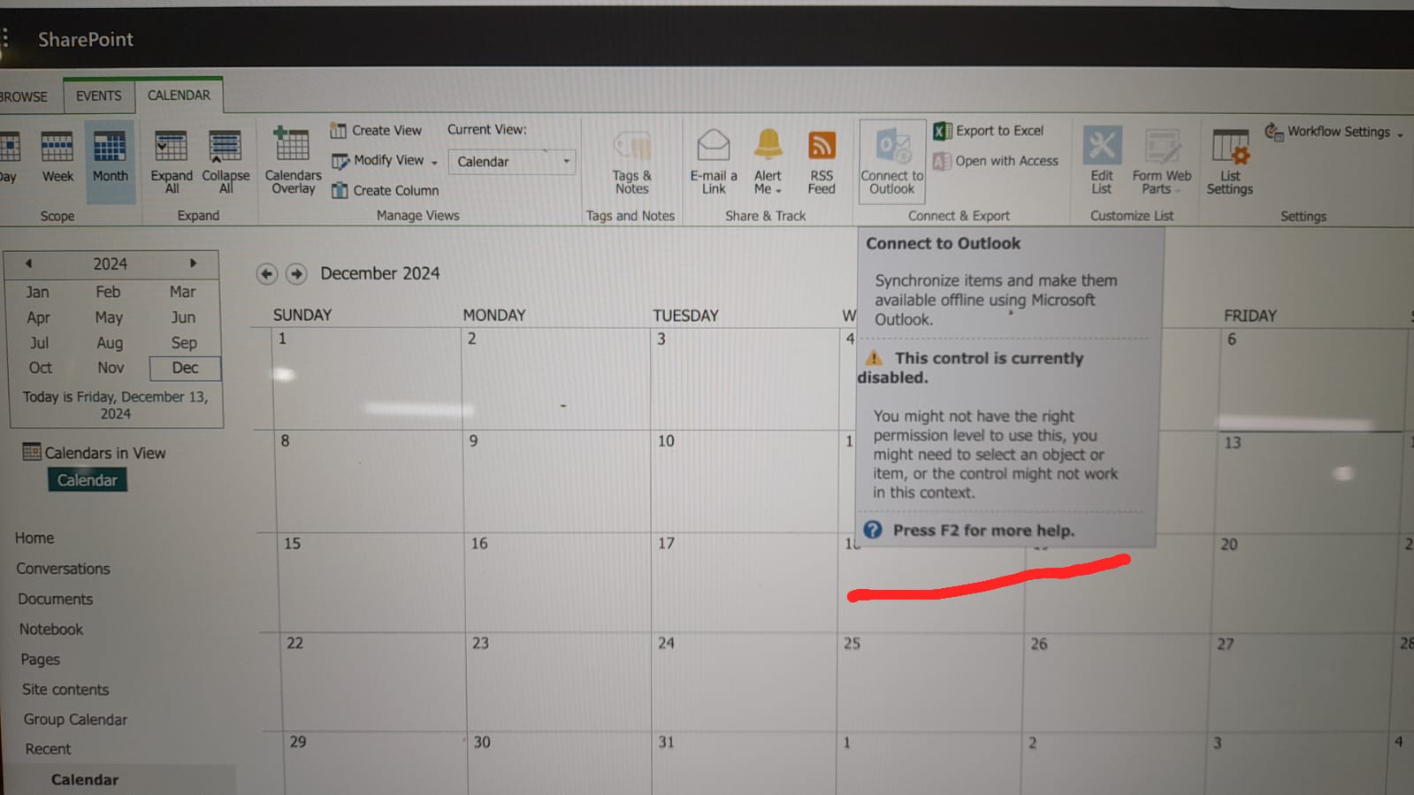Open Documents in left navigation
The height and width of the screenshot is (795, 1414).
[x=55, y=599]
